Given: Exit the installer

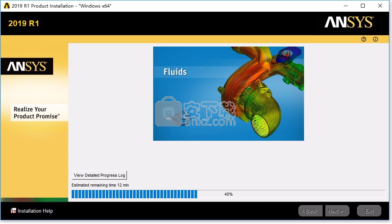Looking at the screenshot, I should (x=369, y=211).
